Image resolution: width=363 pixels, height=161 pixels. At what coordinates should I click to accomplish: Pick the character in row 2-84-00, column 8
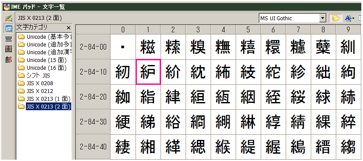pos(323,47)
